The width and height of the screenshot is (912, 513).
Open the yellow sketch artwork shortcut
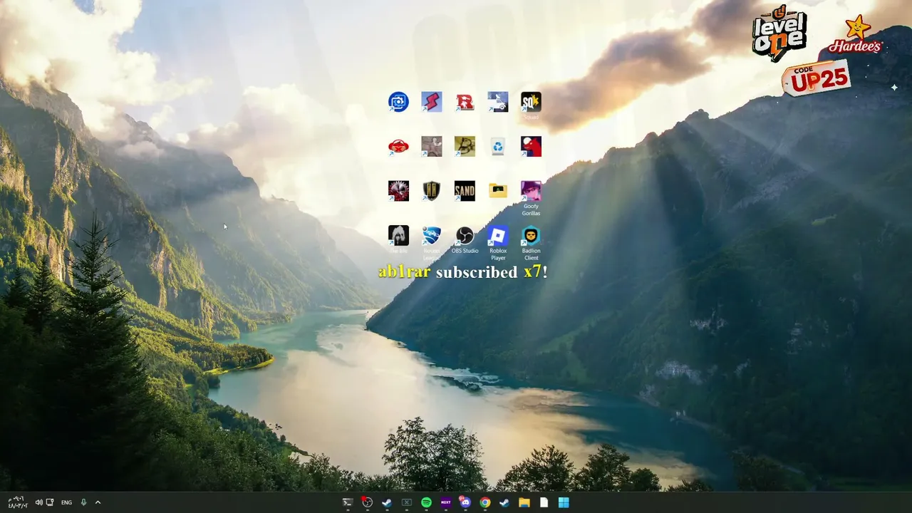point(465,146)
